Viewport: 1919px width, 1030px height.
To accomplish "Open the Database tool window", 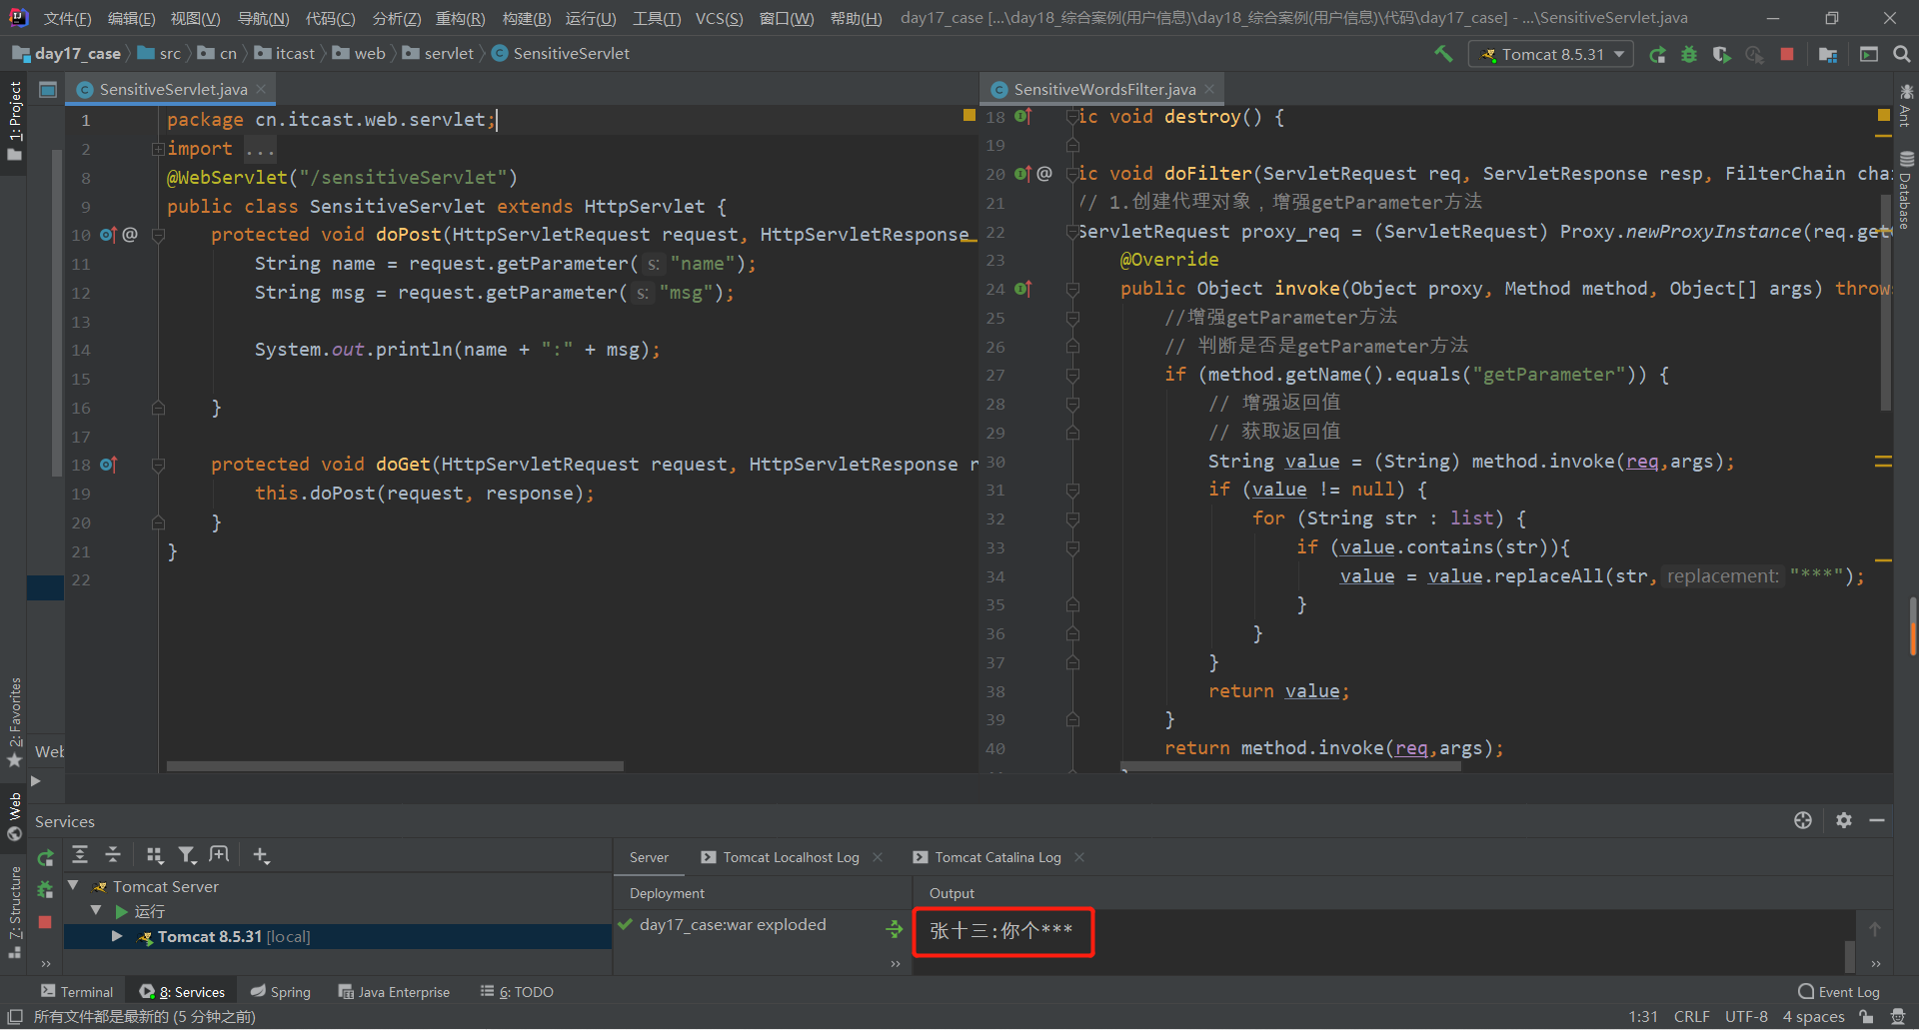I will click(1906, 190).
